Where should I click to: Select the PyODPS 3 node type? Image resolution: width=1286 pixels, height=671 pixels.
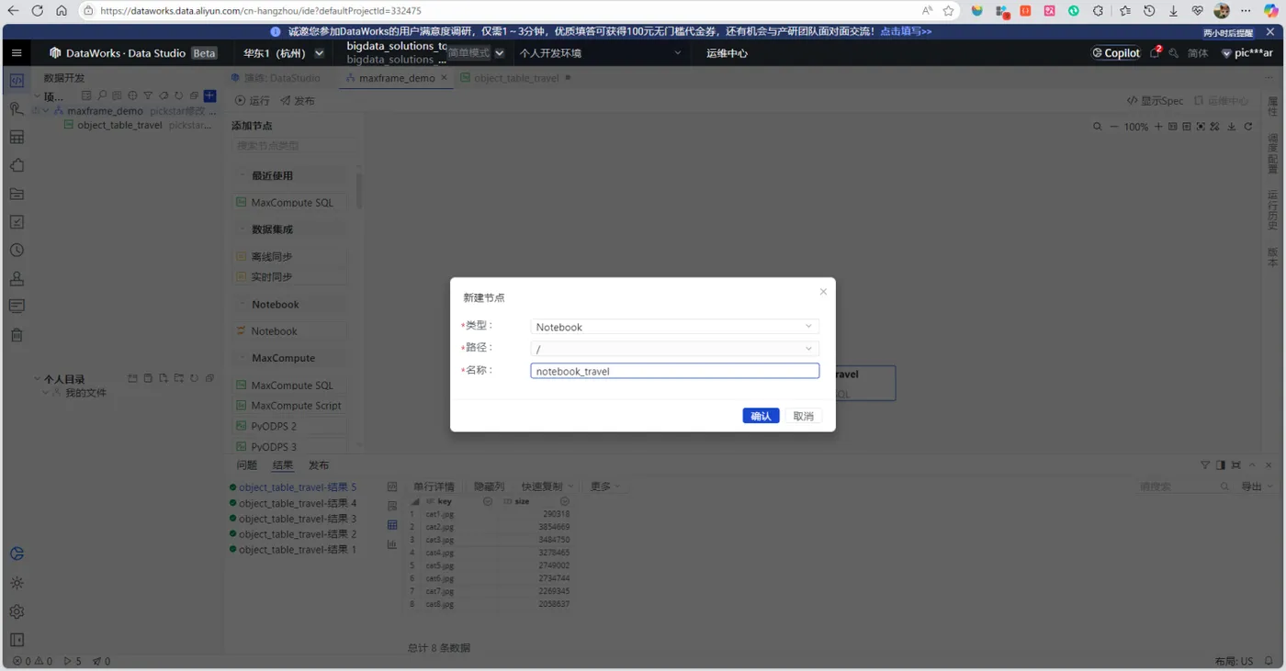pyautogui.click(x=290, y=447)
